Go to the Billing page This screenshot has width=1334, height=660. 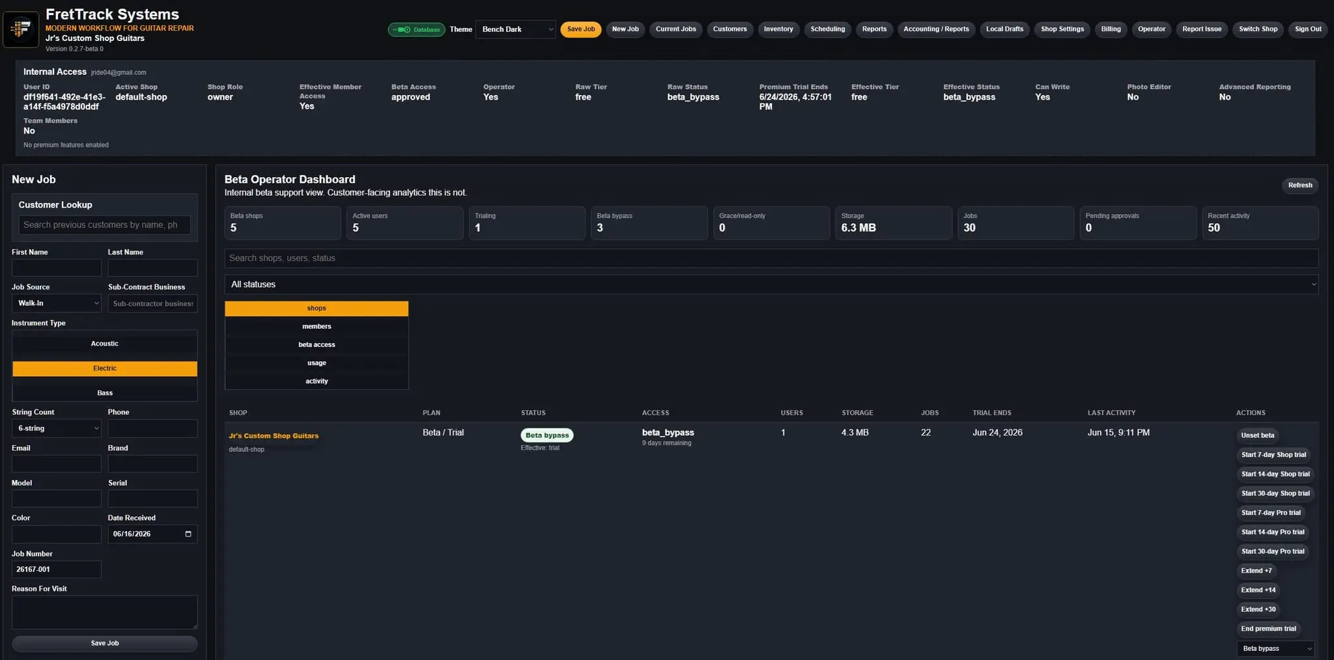click(x=1111, y=29)
